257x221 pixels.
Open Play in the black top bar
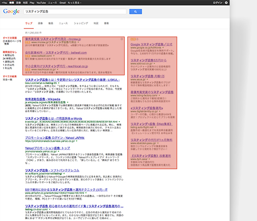[x=32, y=3]
